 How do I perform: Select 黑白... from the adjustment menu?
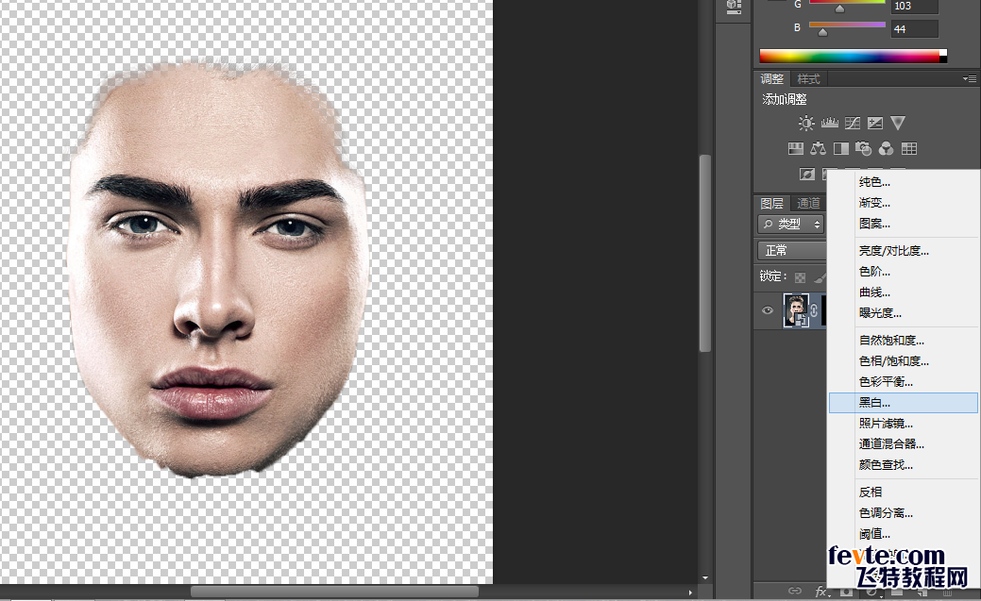pyautogui.click(x=874, y=403)
